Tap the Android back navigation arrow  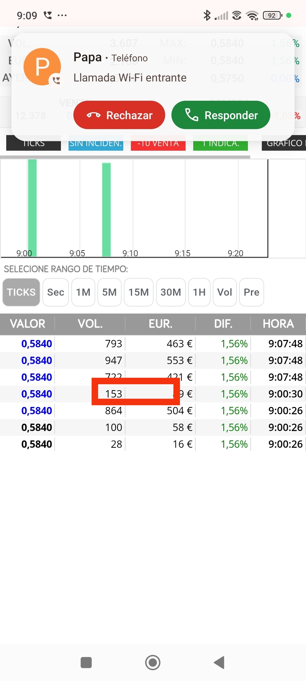coord(219,663)
